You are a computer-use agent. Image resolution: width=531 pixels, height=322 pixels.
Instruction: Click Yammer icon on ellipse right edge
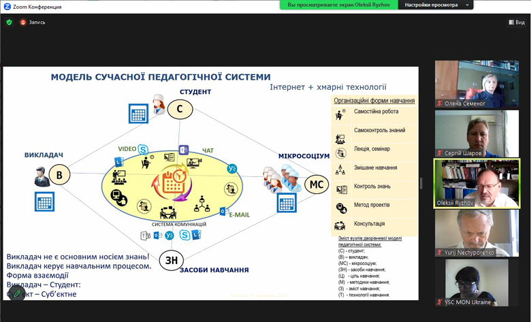point(232,169)
